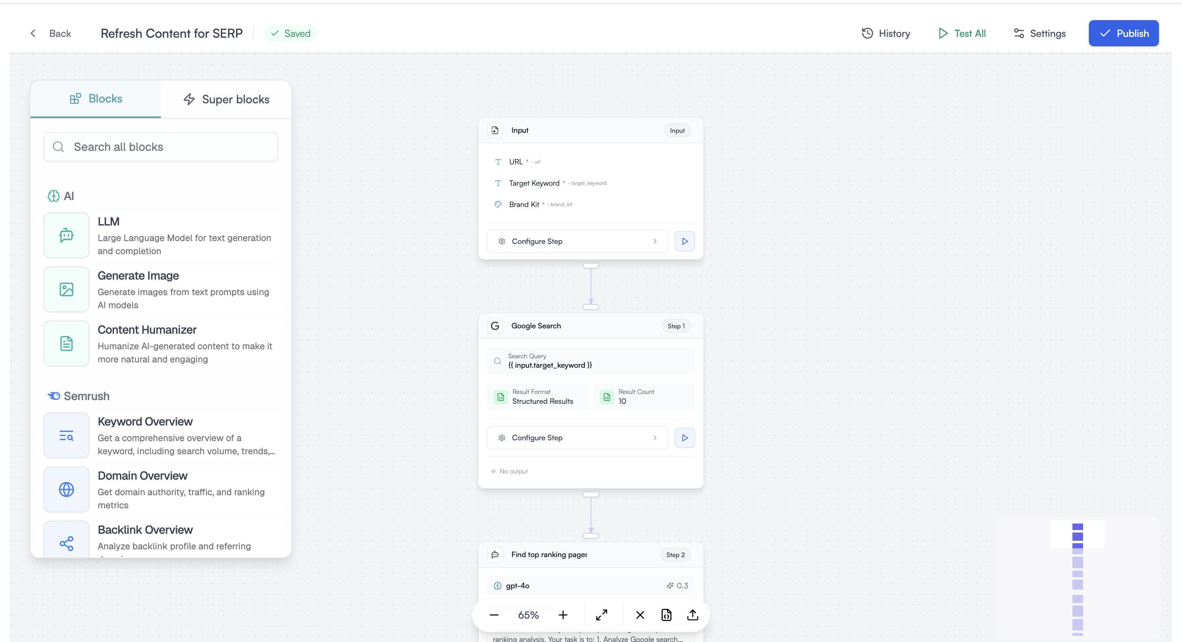Publish the workflow
The image size is (1182, 642).
[1124, 33]
